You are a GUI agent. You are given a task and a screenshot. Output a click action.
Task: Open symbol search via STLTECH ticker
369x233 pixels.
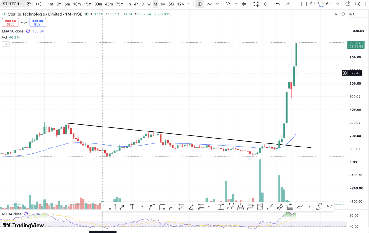(x=11, y=4)
